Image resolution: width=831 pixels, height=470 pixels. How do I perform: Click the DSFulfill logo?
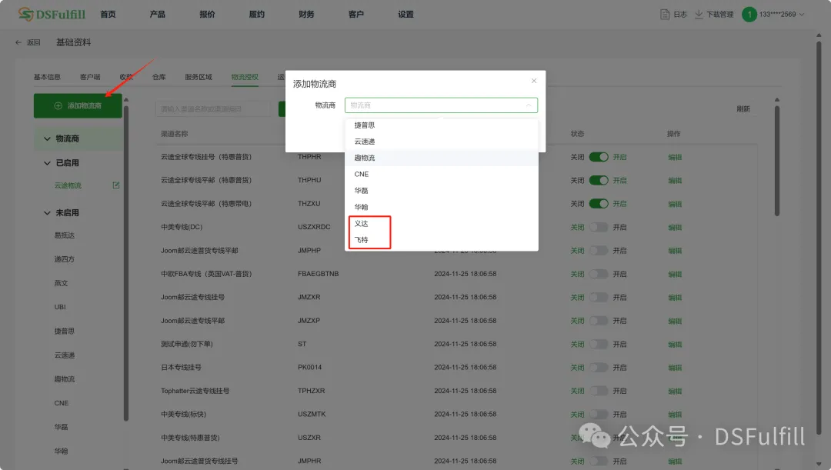tap(52, 15)
